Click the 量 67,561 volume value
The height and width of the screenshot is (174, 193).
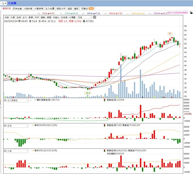point(88,21)
